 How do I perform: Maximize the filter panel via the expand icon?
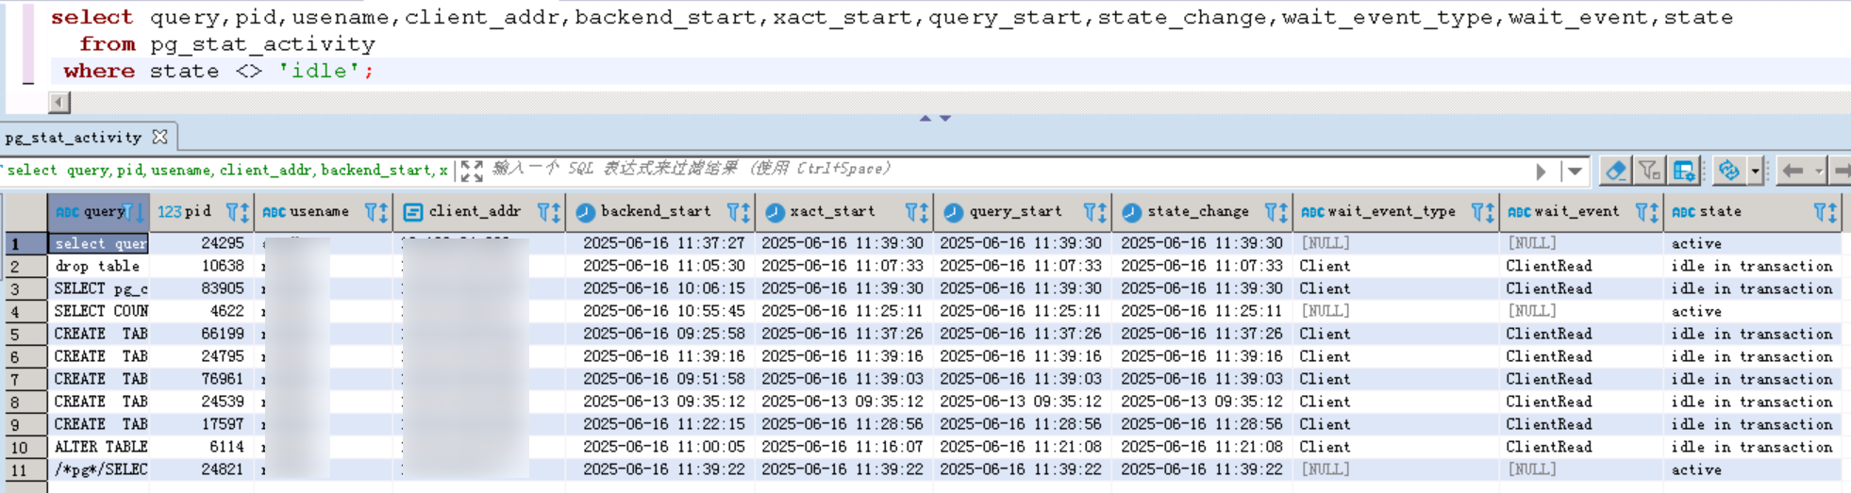click(x=472, y=171)
